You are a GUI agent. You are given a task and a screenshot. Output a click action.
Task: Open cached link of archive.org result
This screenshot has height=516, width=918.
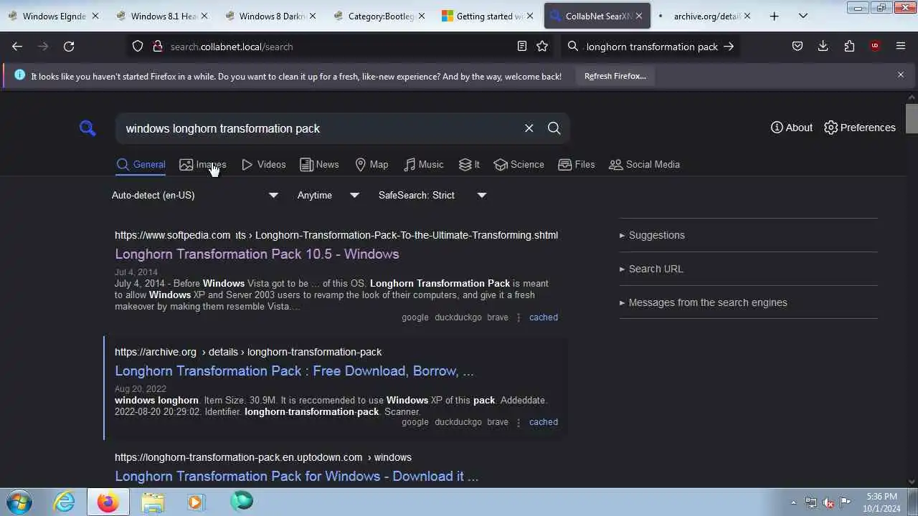coord(544,422)
